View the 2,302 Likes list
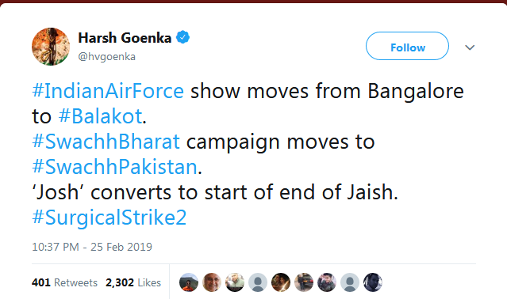Screen dimensions: 507x299 pyautogui.click(x=133, y=282)
